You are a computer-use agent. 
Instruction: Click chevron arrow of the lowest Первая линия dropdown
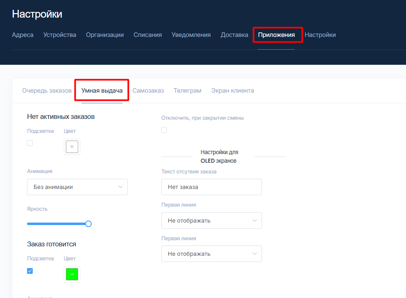[255, 254]
